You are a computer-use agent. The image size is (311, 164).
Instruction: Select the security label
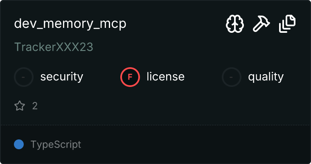pos(62,77)
